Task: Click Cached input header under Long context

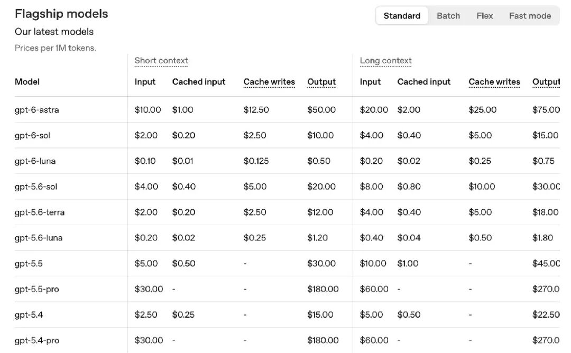Action: pos(424,81)
